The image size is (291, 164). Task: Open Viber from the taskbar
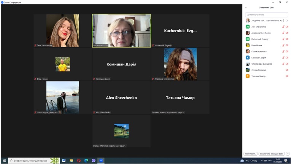pyautogui.click(x=94, y=161)
